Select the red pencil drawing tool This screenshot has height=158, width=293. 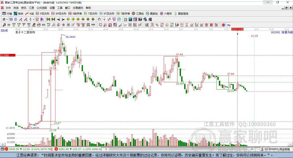point(4,25)
